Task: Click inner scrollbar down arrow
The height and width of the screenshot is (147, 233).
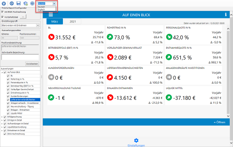Action: (228, 116)
